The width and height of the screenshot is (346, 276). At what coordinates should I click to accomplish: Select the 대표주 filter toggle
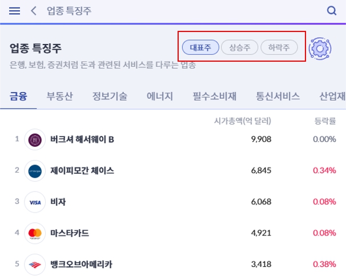pos(200,48)
